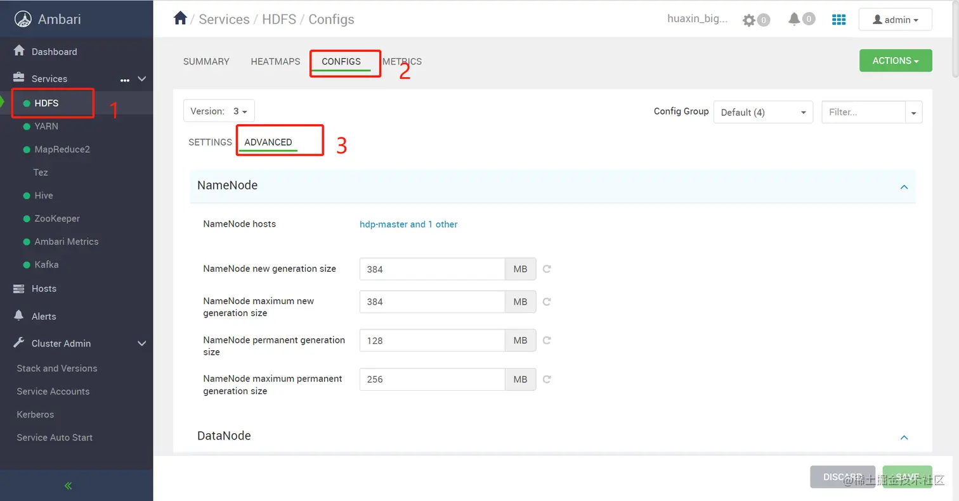Focus NameNode maximum new generation size field
This screenshot has height=501, width=959.
(432, 301)
